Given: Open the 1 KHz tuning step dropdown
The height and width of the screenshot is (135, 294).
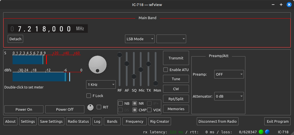Looking at the screenshot, I should pyautogui.click(x=101, y=85).
